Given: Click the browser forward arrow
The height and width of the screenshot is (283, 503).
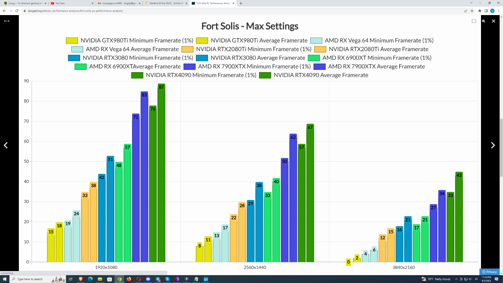Looking at the screenshot, I should (x=11, y=11).
